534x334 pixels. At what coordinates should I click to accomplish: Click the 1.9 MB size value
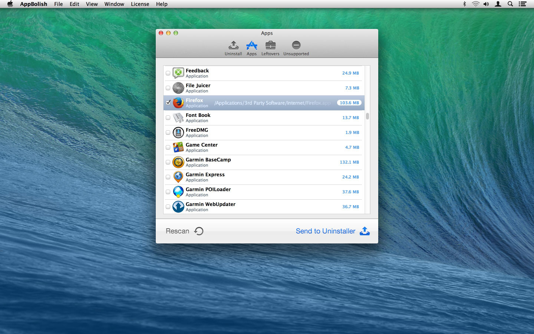point(352,132)
